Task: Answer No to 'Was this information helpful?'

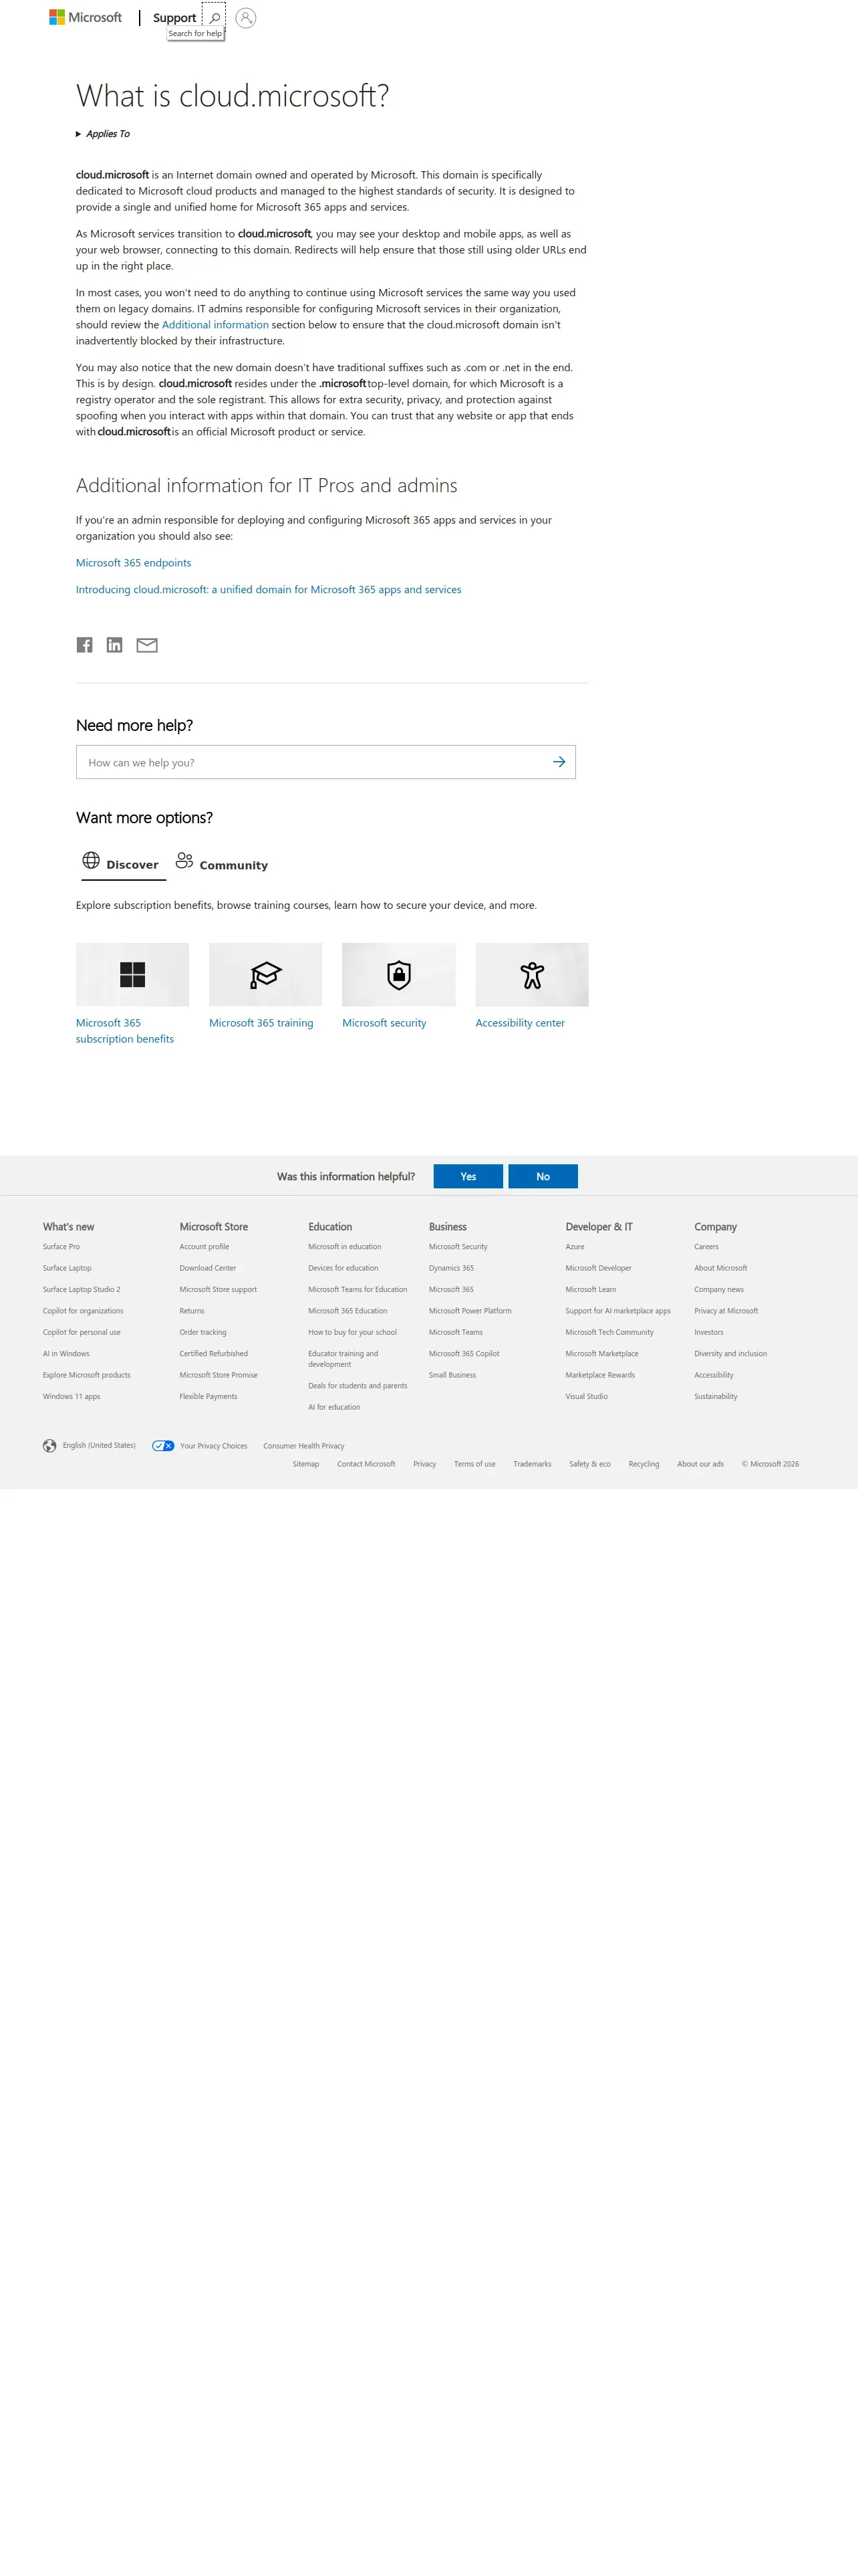Action: (x=543, y=1176)
